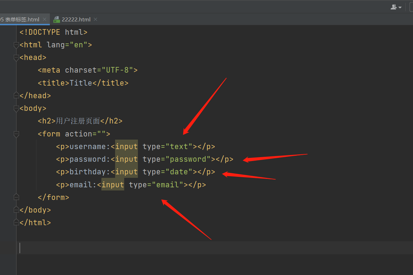Close the 表单标签.html tab
Screen dimensions: 413x275
tap(45, 20)
